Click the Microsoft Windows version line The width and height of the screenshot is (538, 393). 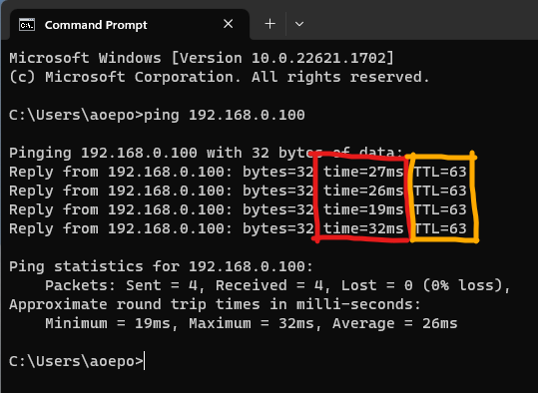tap(202, 58)
